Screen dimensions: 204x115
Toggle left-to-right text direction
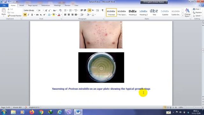90,10
